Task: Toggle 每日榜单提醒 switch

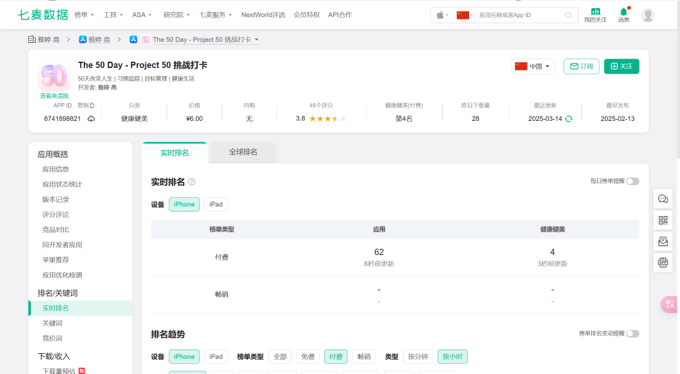Action: tap(633, 181)
